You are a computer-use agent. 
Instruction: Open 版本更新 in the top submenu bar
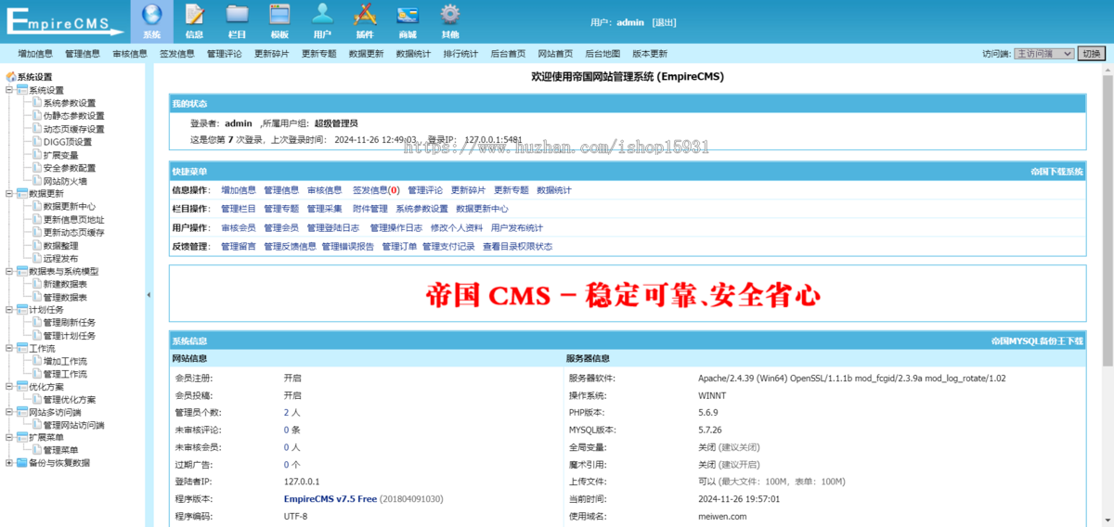coord(650,54)
